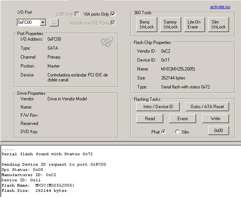Click the Sammy UnLock button
Viewport: 241px width, 197px height.
[171, 25]
